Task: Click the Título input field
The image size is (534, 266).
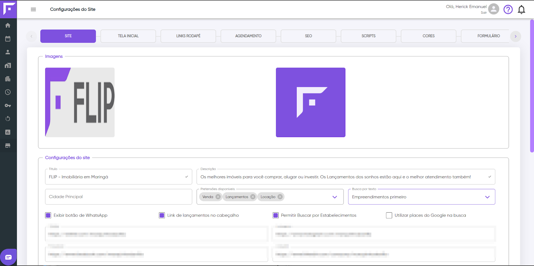Action: pyautogui.click(x=118, y=177)
